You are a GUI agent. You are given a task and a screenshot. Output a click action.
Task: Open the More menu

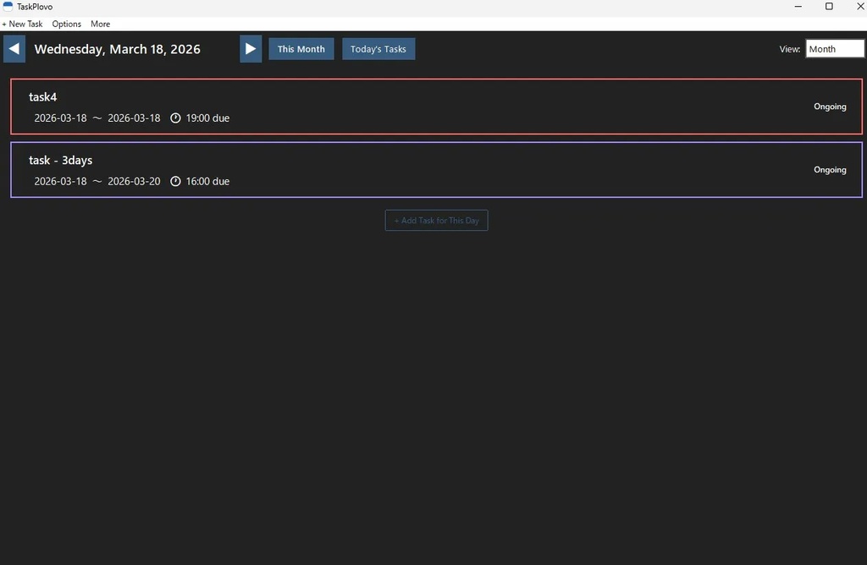pyautogui.click(x=100, y=24)
